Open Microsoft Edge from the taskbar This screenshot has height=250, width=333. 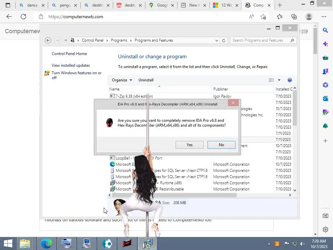[x=46, y=243]
